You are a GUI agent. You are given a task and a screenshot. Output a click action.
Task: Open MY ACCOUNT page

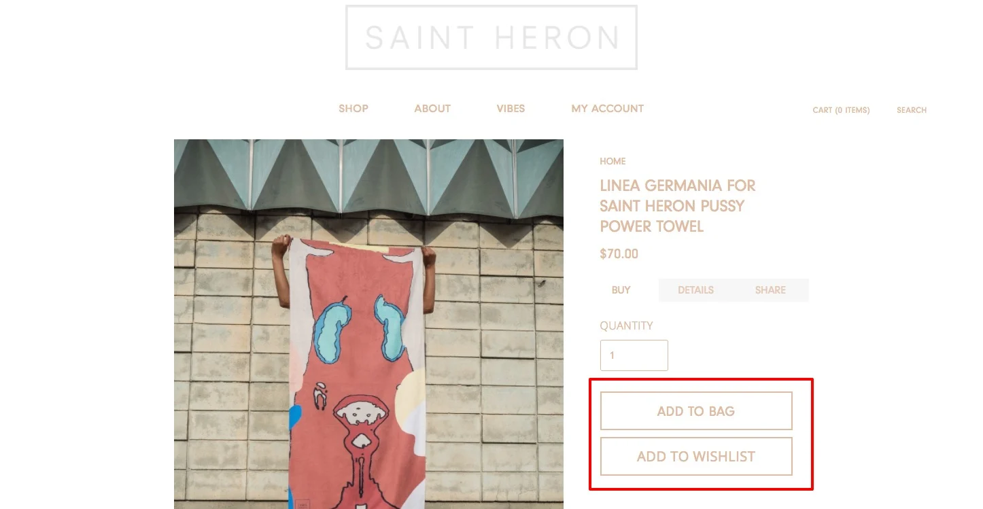(607, 109)
